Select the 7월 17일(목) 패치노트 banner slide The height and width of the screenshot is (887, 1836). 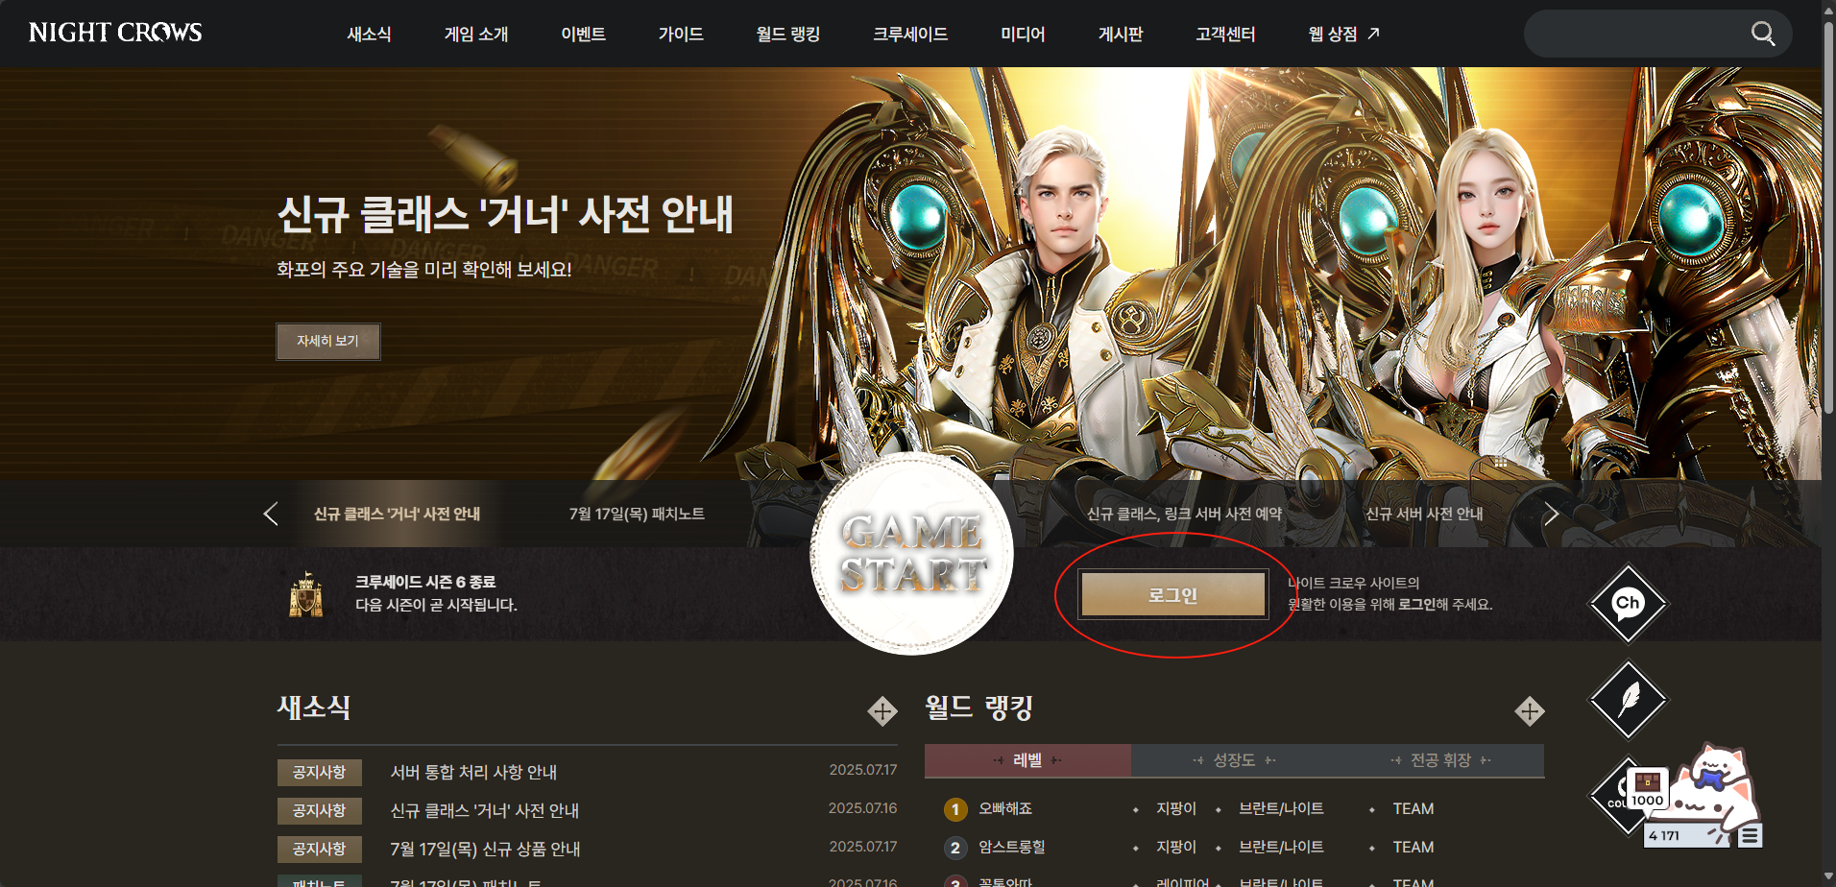tap(637, 514)
